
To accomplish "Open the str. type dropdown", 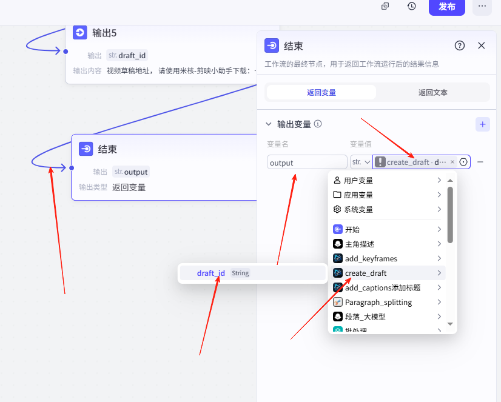I will [x=361, y=162].
